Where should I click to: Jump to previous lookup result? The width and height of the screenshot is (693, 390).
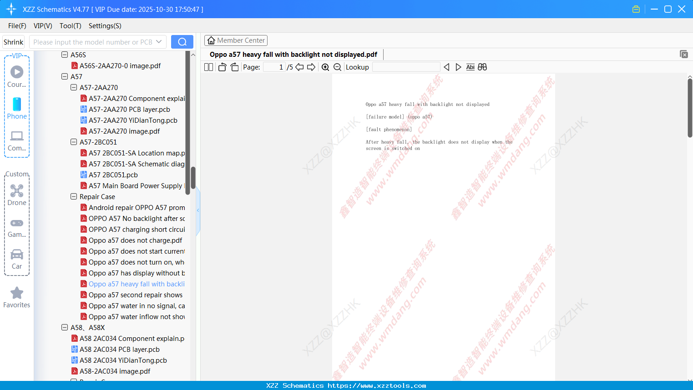(x=446, y=67)
